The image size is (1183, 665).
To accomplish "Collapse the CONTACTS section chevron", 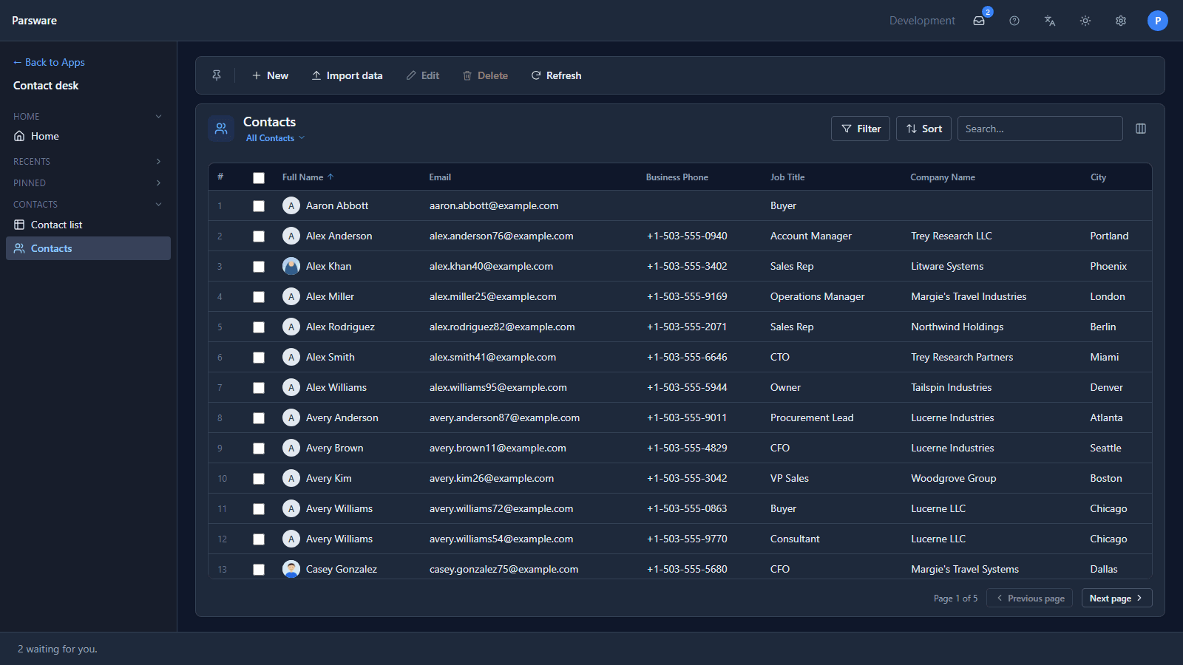I will click(x=158, y=204).
